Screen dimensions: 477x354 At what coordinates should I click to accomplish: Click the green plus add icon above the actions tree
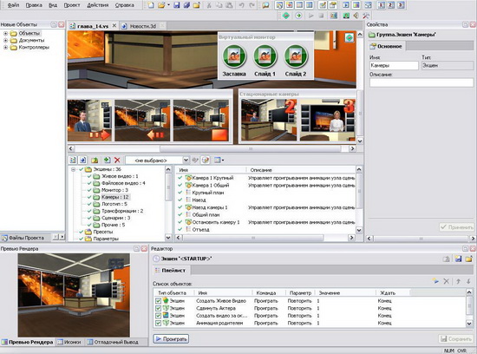[x=107, y=161]
